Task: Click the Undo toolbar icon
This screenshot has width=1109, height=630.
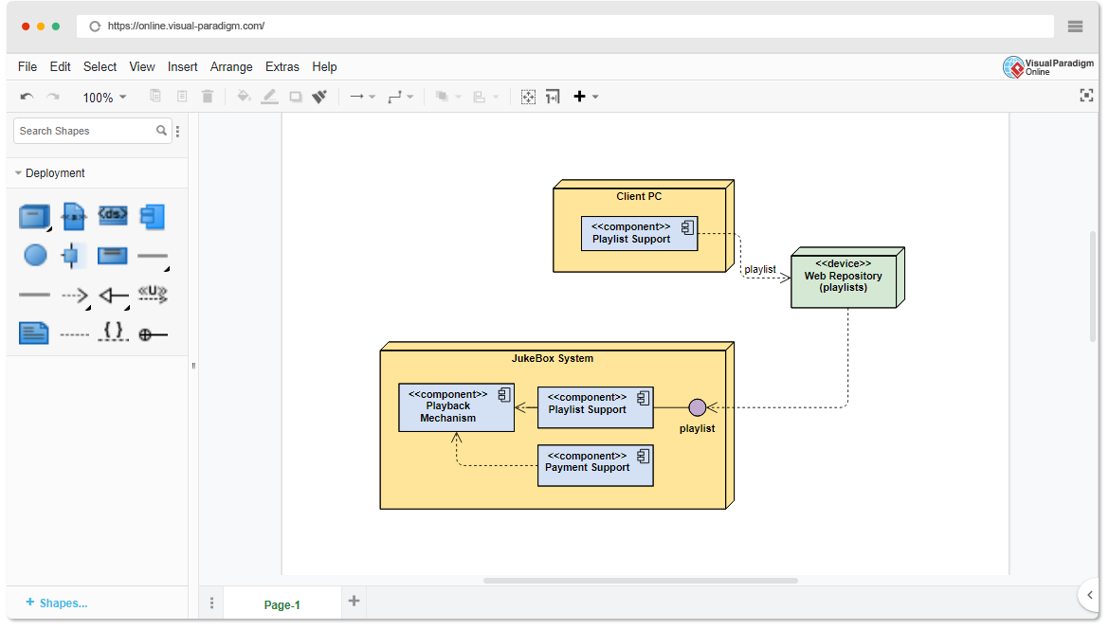Action: click(27, 96)
